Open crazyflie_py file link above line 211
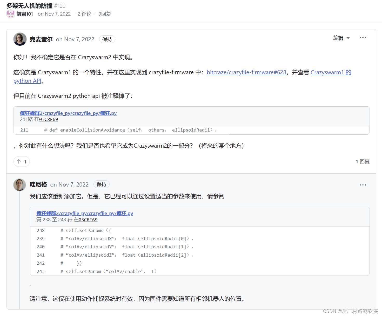This screenshot has width=382, height=316. [68, 113]
